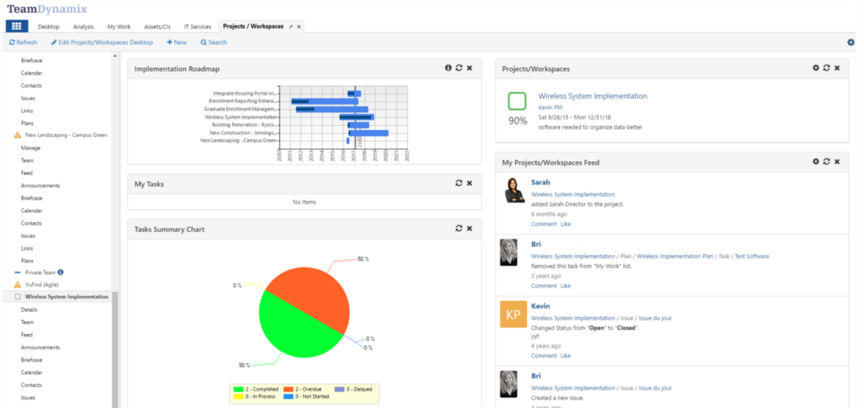Refresh the Implementation Roadmap panel
The image size is (864, 408).
click(458, 67)
